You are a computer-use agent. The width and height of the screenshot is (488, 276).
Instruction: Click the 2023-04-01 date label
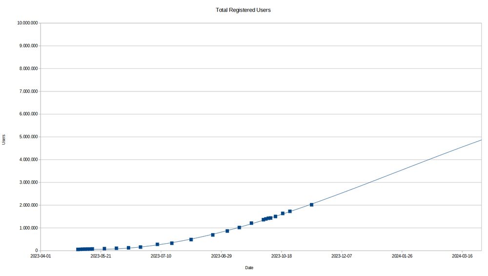[x=41, y=256]
